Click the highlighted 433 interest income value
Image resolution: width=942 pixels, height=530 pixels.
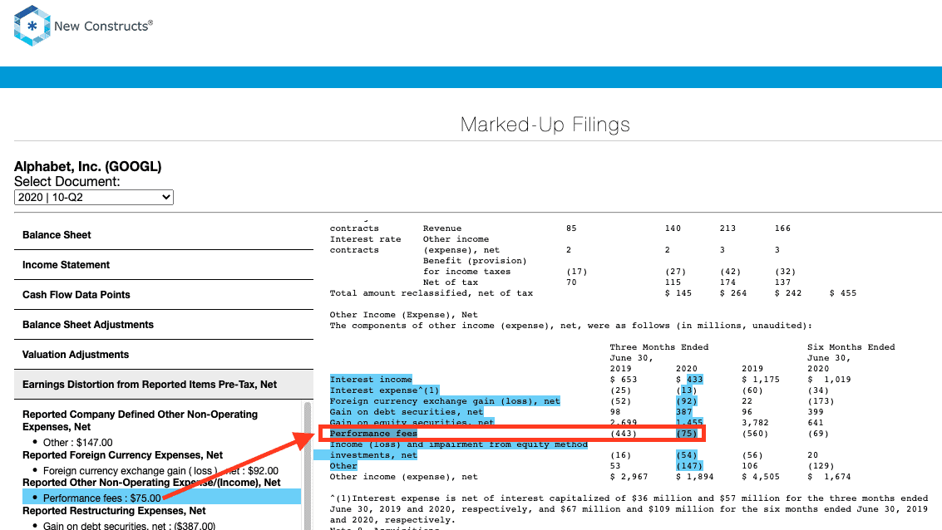pyautogui.click(x=694, y=380)
